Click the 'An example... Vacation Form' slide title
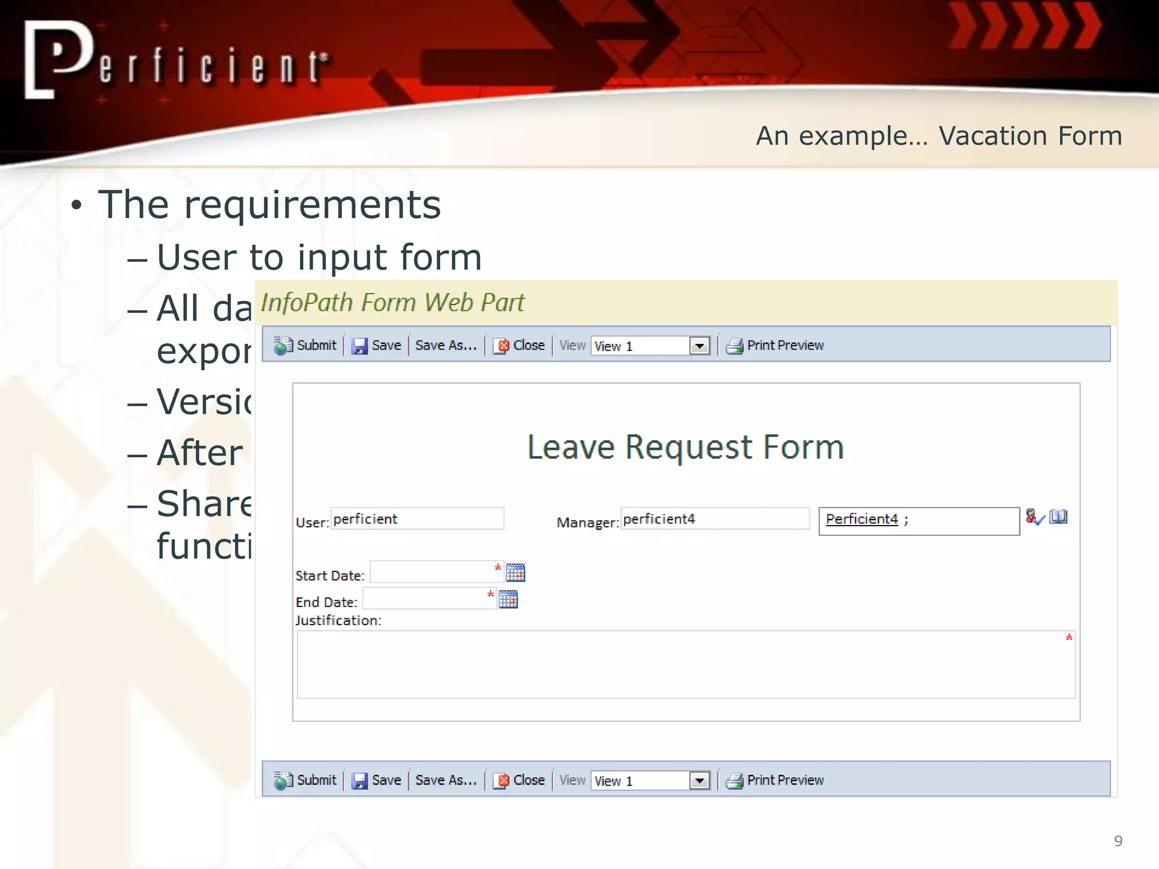 [x=939, y=136]
